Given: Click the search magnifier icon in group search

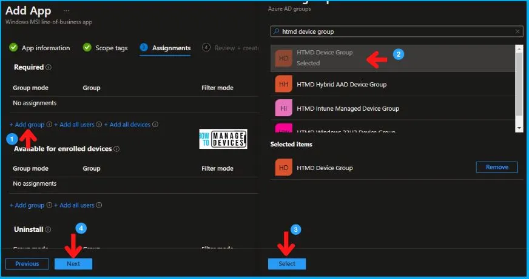Looking at the screenshot, I should (x=276, y=31).
